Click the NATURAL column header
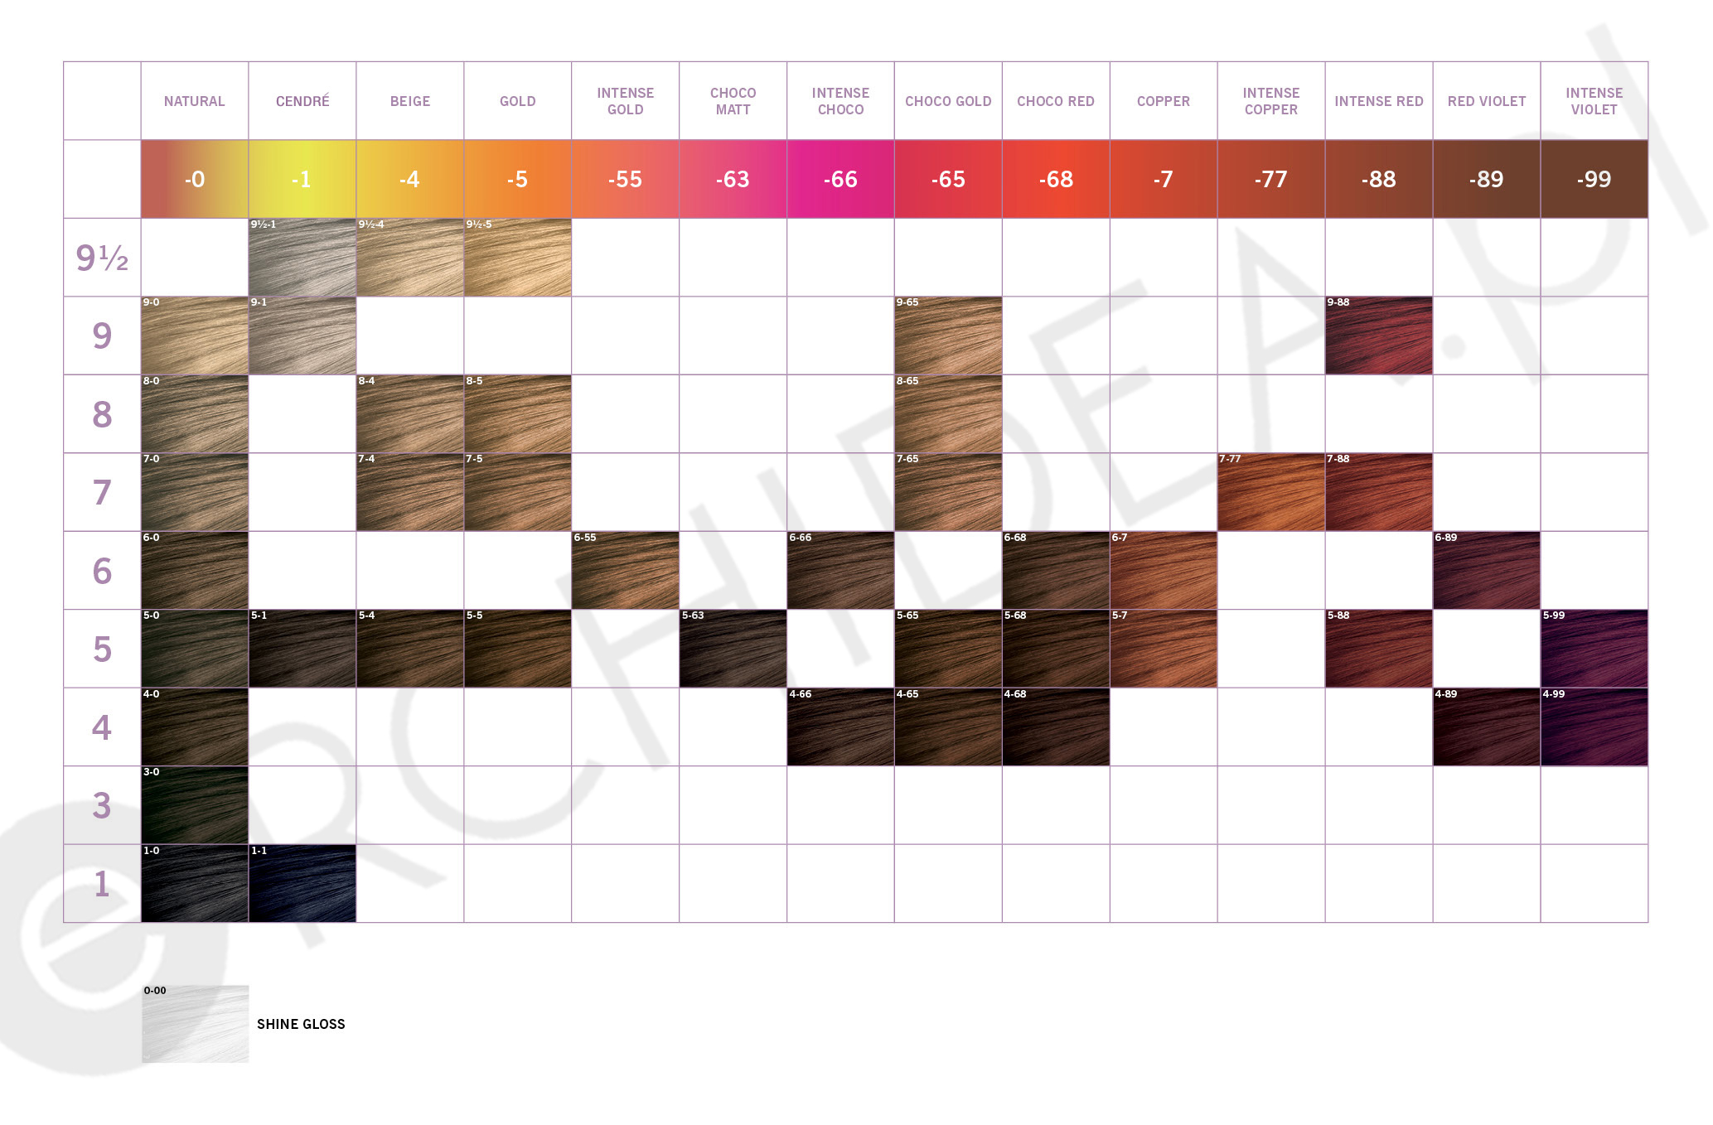The image size is (1713, 1125). [x=195, y=101]
